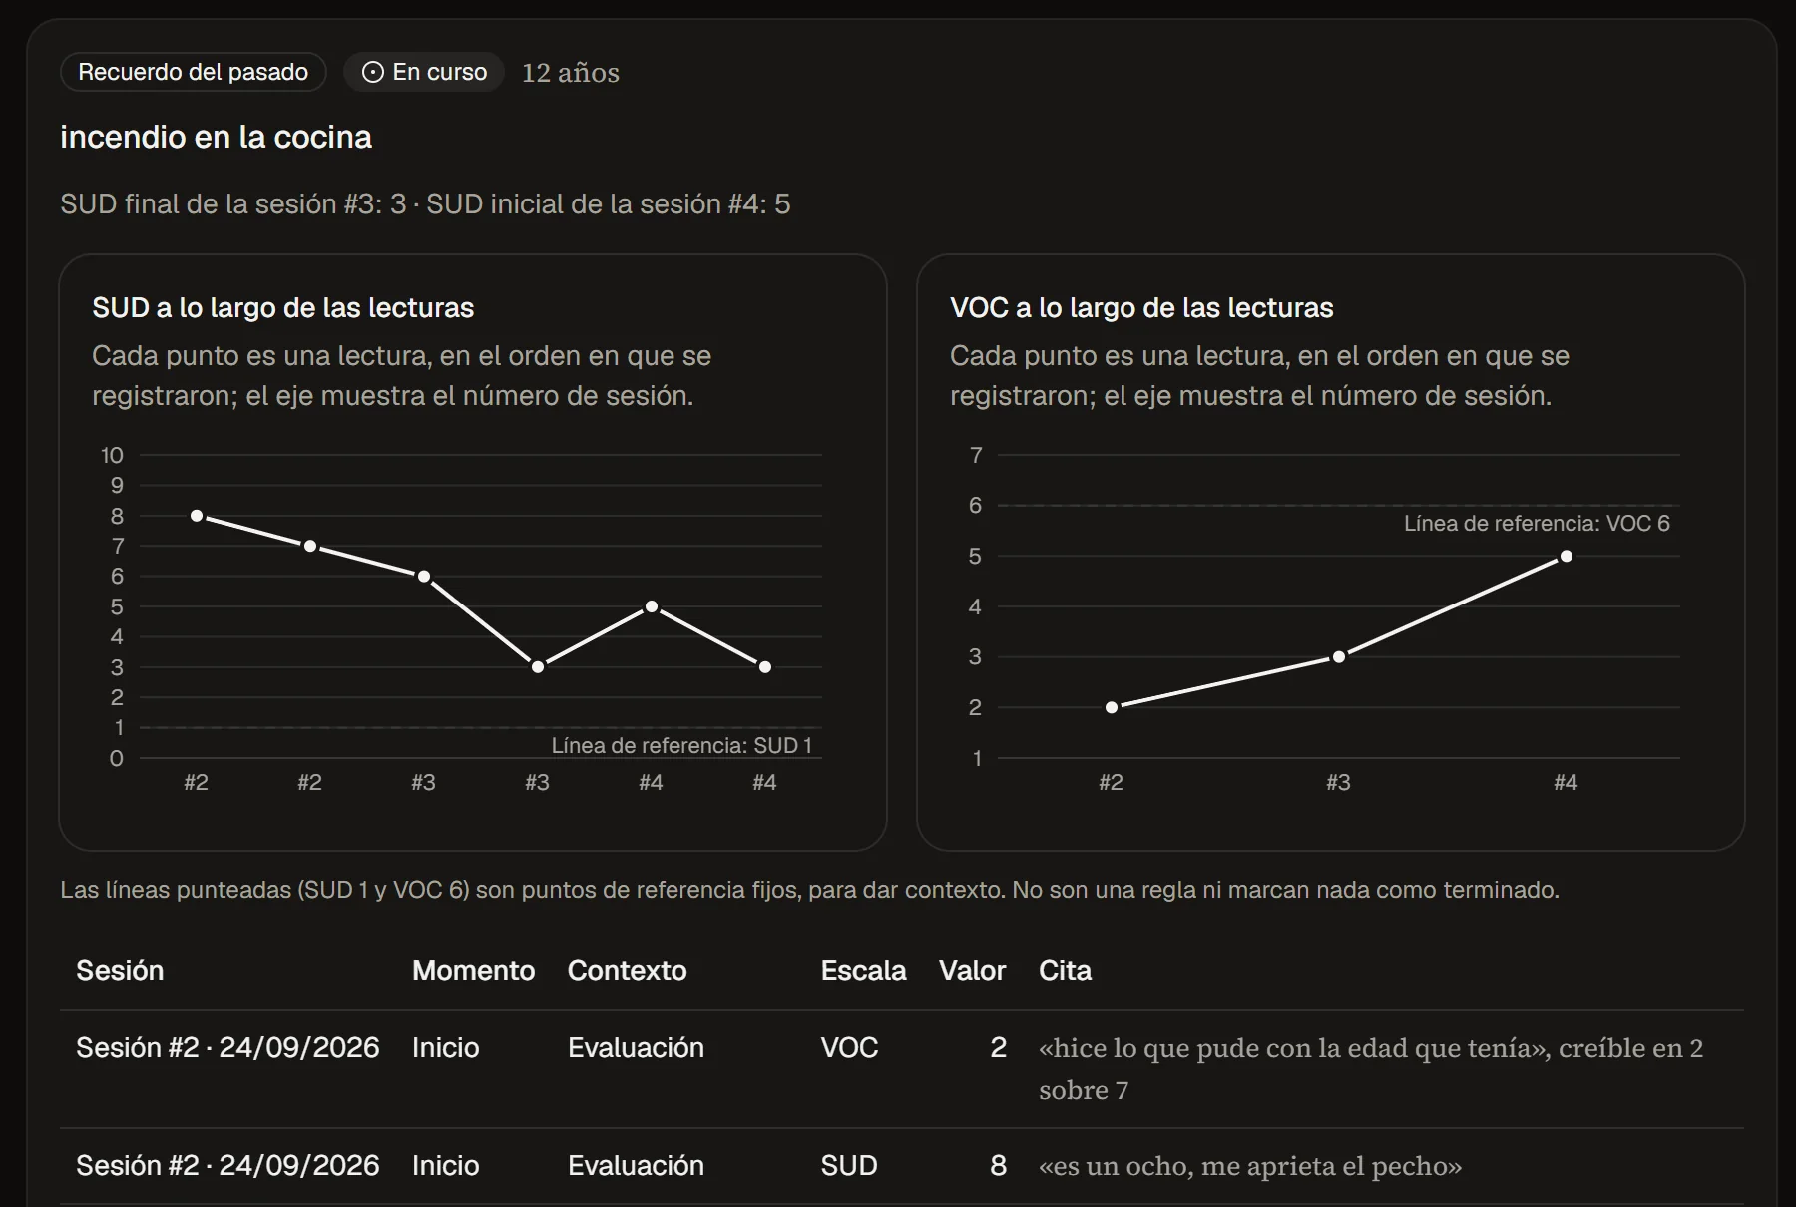
Task: Select the SUD point at value 6
Action: tap(424, 577)
